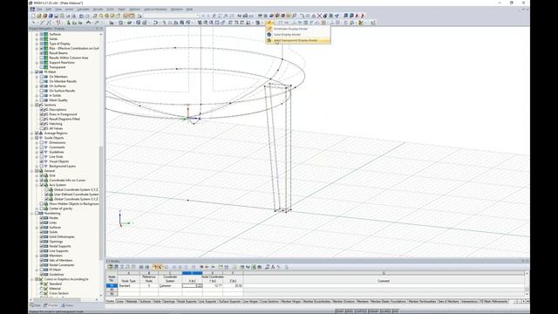Select Cross-Section radio option

41,293
